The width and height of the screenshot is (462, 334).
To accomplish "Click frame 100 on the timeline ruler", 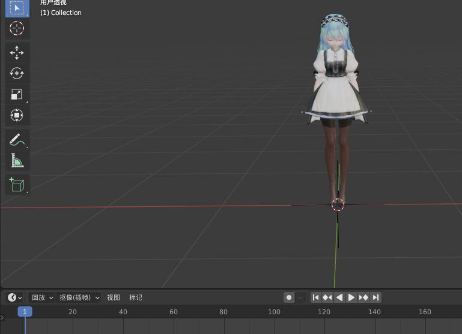I will (274, 312).
